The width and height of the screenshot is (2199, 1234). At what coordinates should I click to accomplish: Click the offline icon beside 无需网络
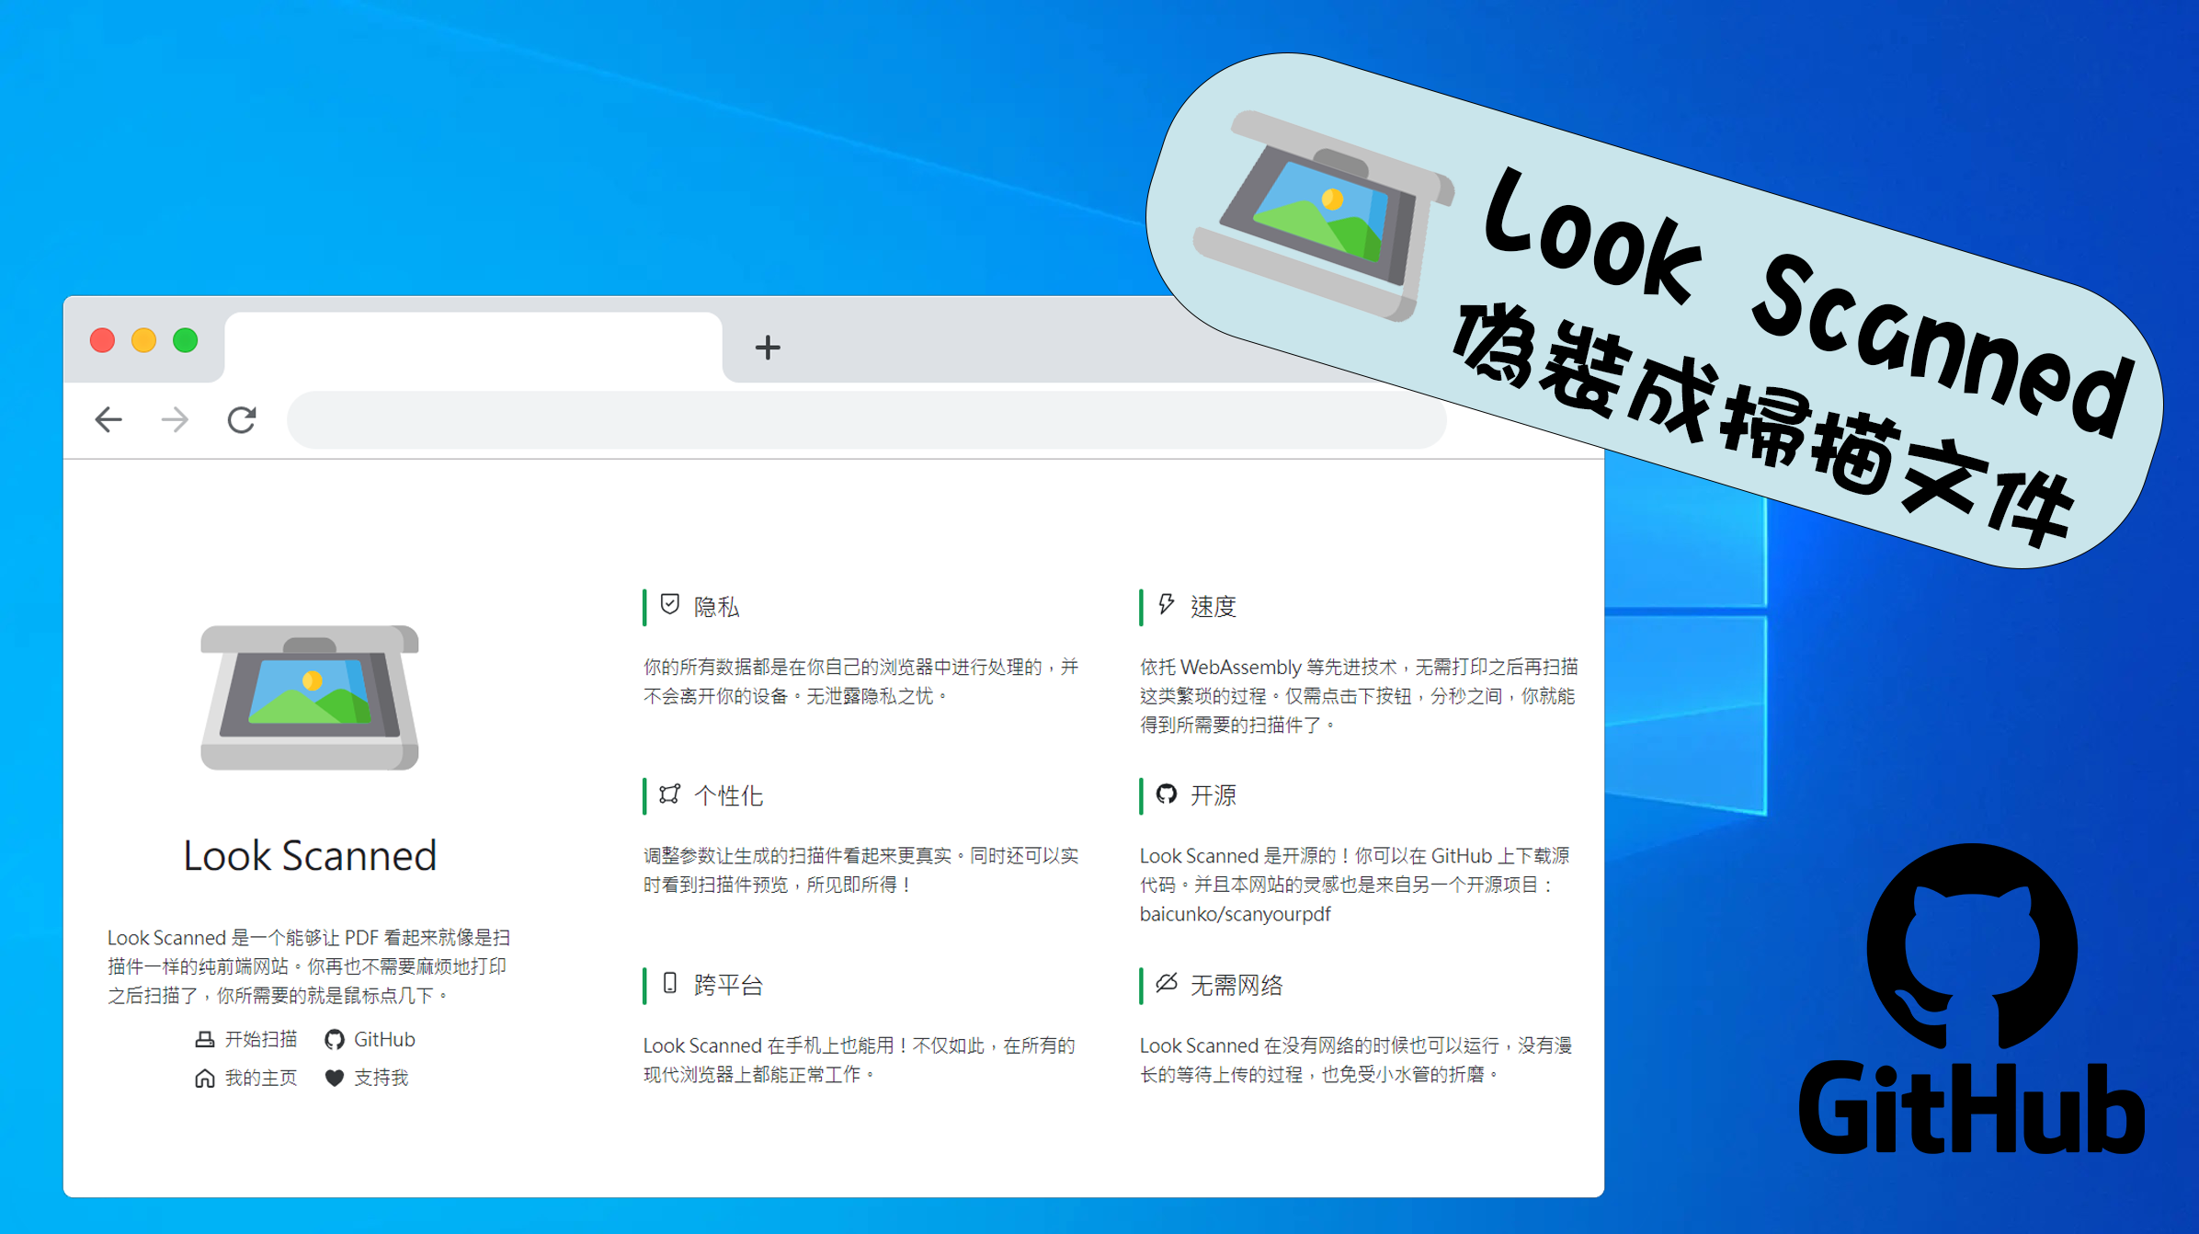pyautogui.click(x=1167, y=983)
